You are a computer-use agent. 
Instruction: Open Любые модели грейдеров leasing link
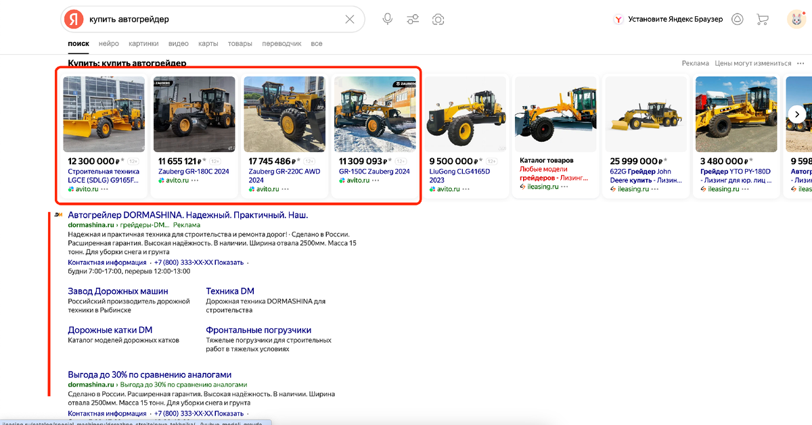554,173
